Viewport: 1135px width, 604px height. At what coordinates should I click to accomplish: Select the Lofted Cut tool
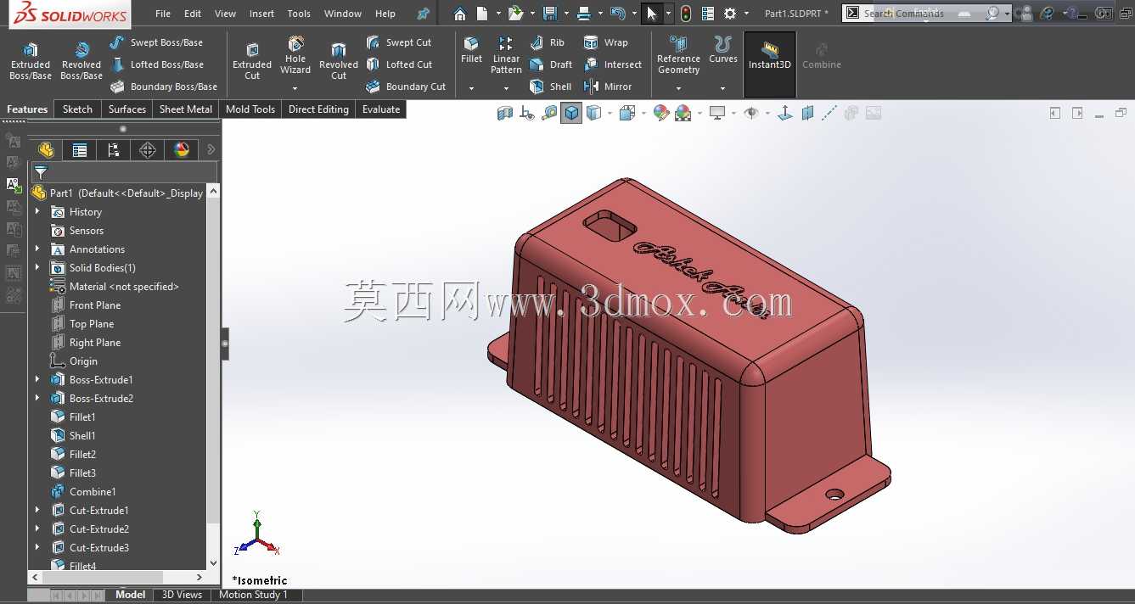(x=399, y=64)
